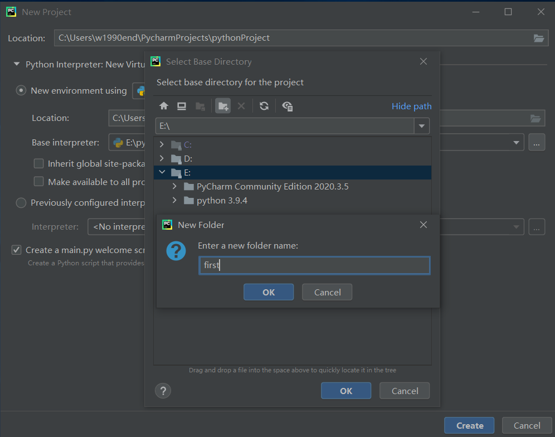Screen dimensions: 555x437
Task: Maximize the New Project window
Action: [508, 12]
